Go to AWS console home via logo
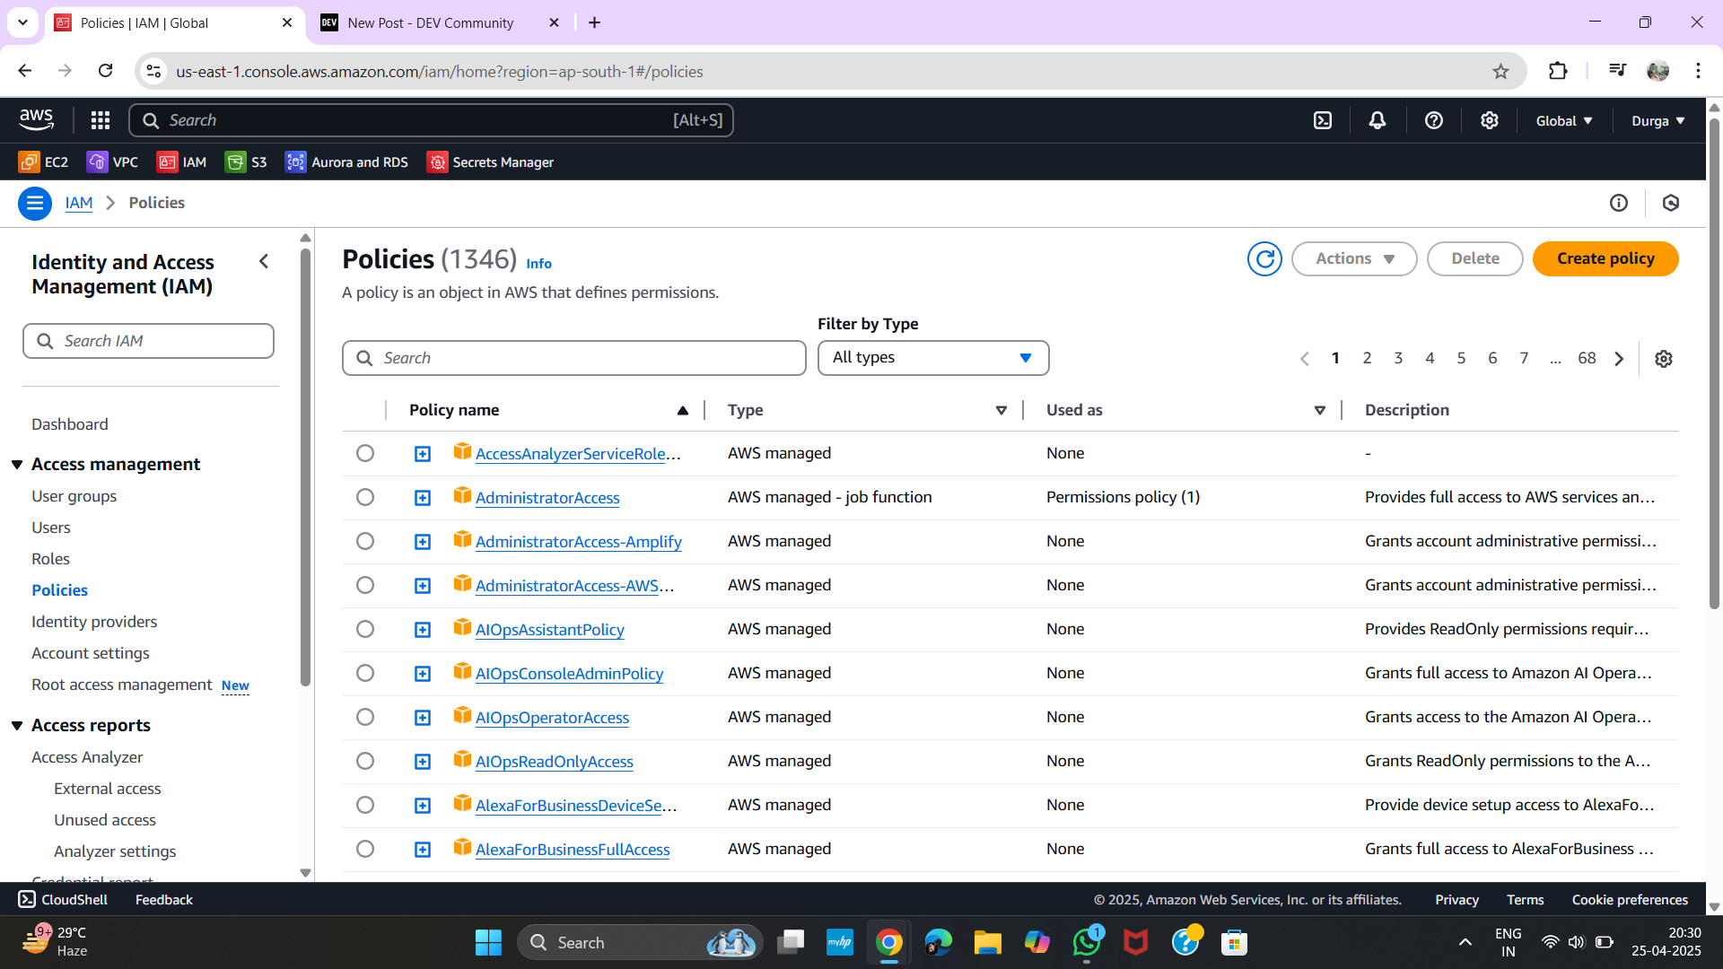The width and height of the screenshot is (1723, 969). coord(37,119)
